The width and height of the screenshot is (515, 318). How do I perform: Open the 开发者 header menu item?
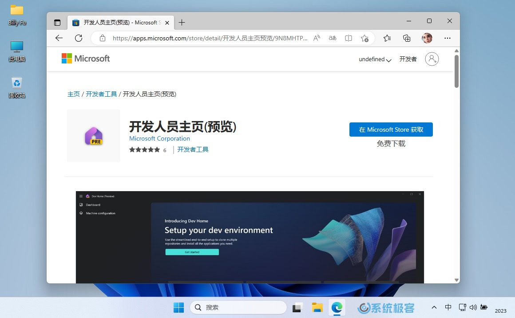click(x=408, y=59)
